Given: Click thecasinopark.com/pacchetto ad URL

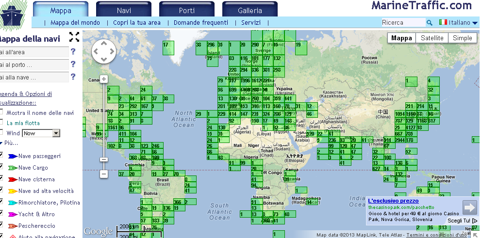Looking at the screenshot, I should [401, 207].
